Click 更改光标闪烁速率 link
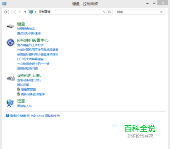This screenshot has width=170, height=149. coord(29,33)
